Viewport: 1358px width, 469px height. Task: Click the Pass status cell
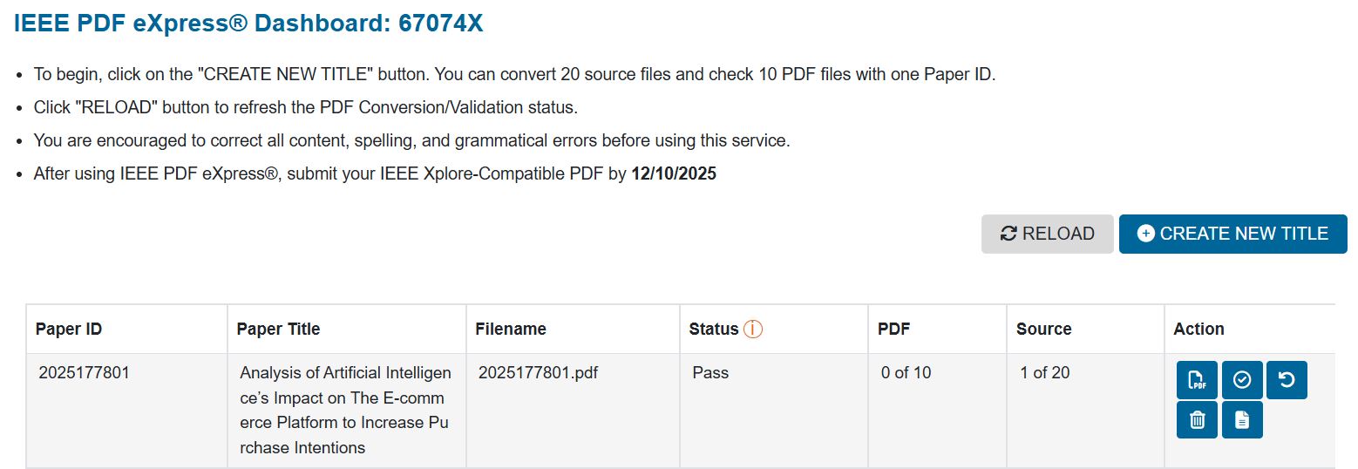pos(710,373)
